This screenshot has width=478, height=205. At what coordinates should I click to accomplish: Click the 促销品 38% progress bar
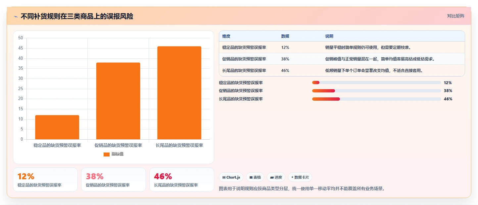[376, 91]
